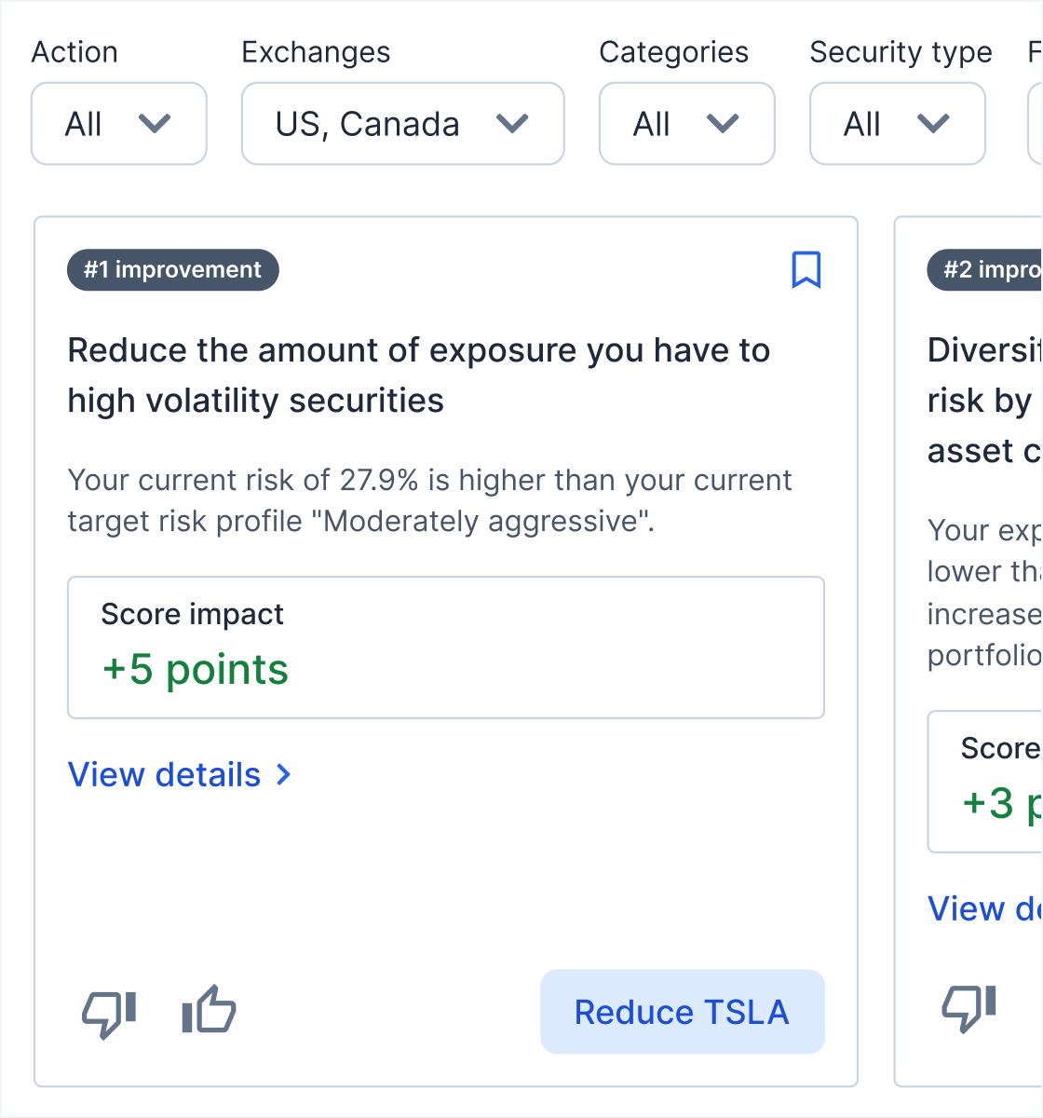Click the chevron arrow beside View details
Image resolution: width=1043 pixels, height=1118 pixels.
pyautogui.click(x=284, y=775)
